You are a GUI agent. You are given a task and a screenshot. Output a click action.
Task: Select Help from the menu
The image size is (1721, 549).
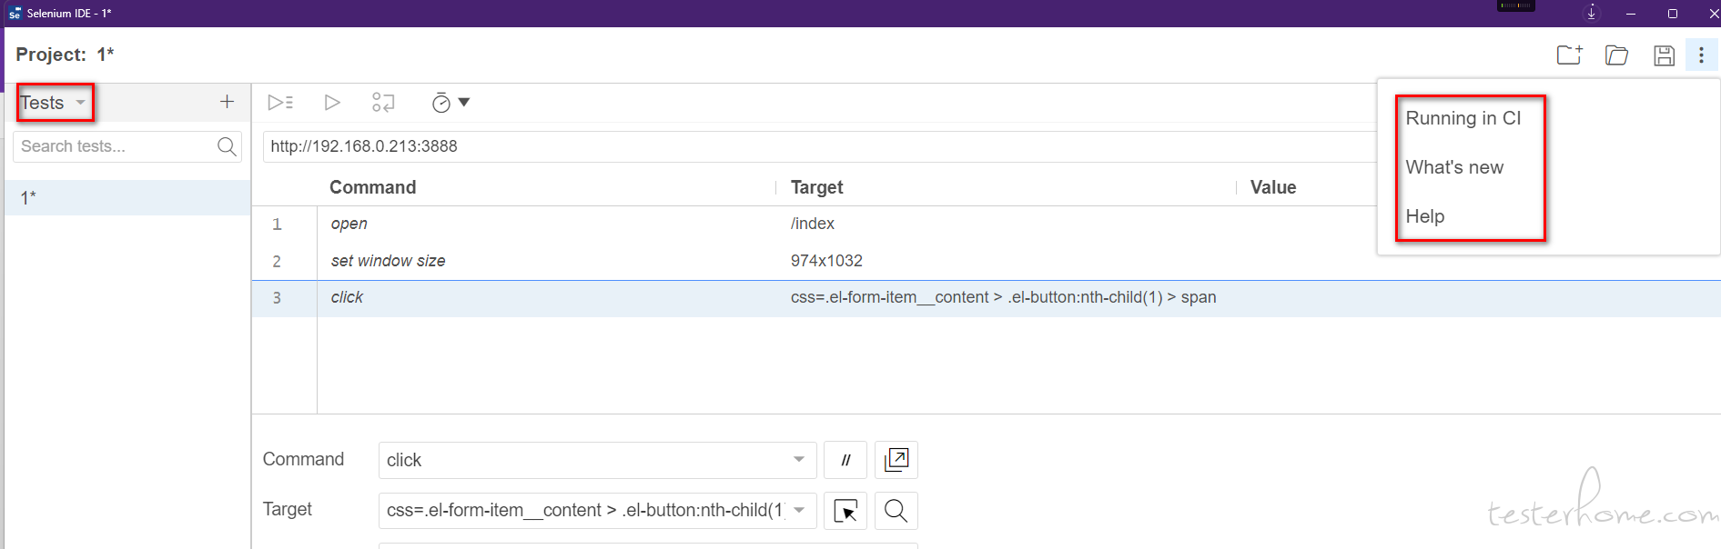click(1425, 216)
